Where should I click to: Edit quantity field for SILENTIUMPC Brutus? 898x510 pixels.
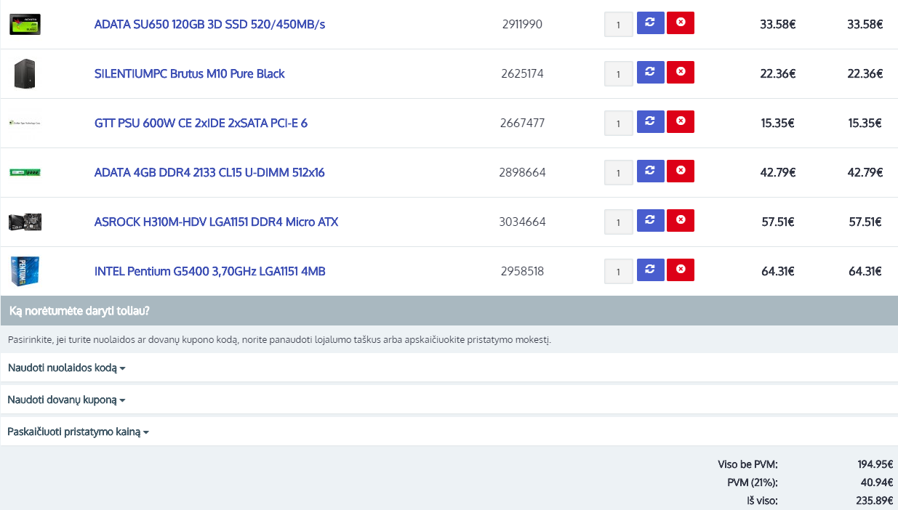click(x=619, y=73)
